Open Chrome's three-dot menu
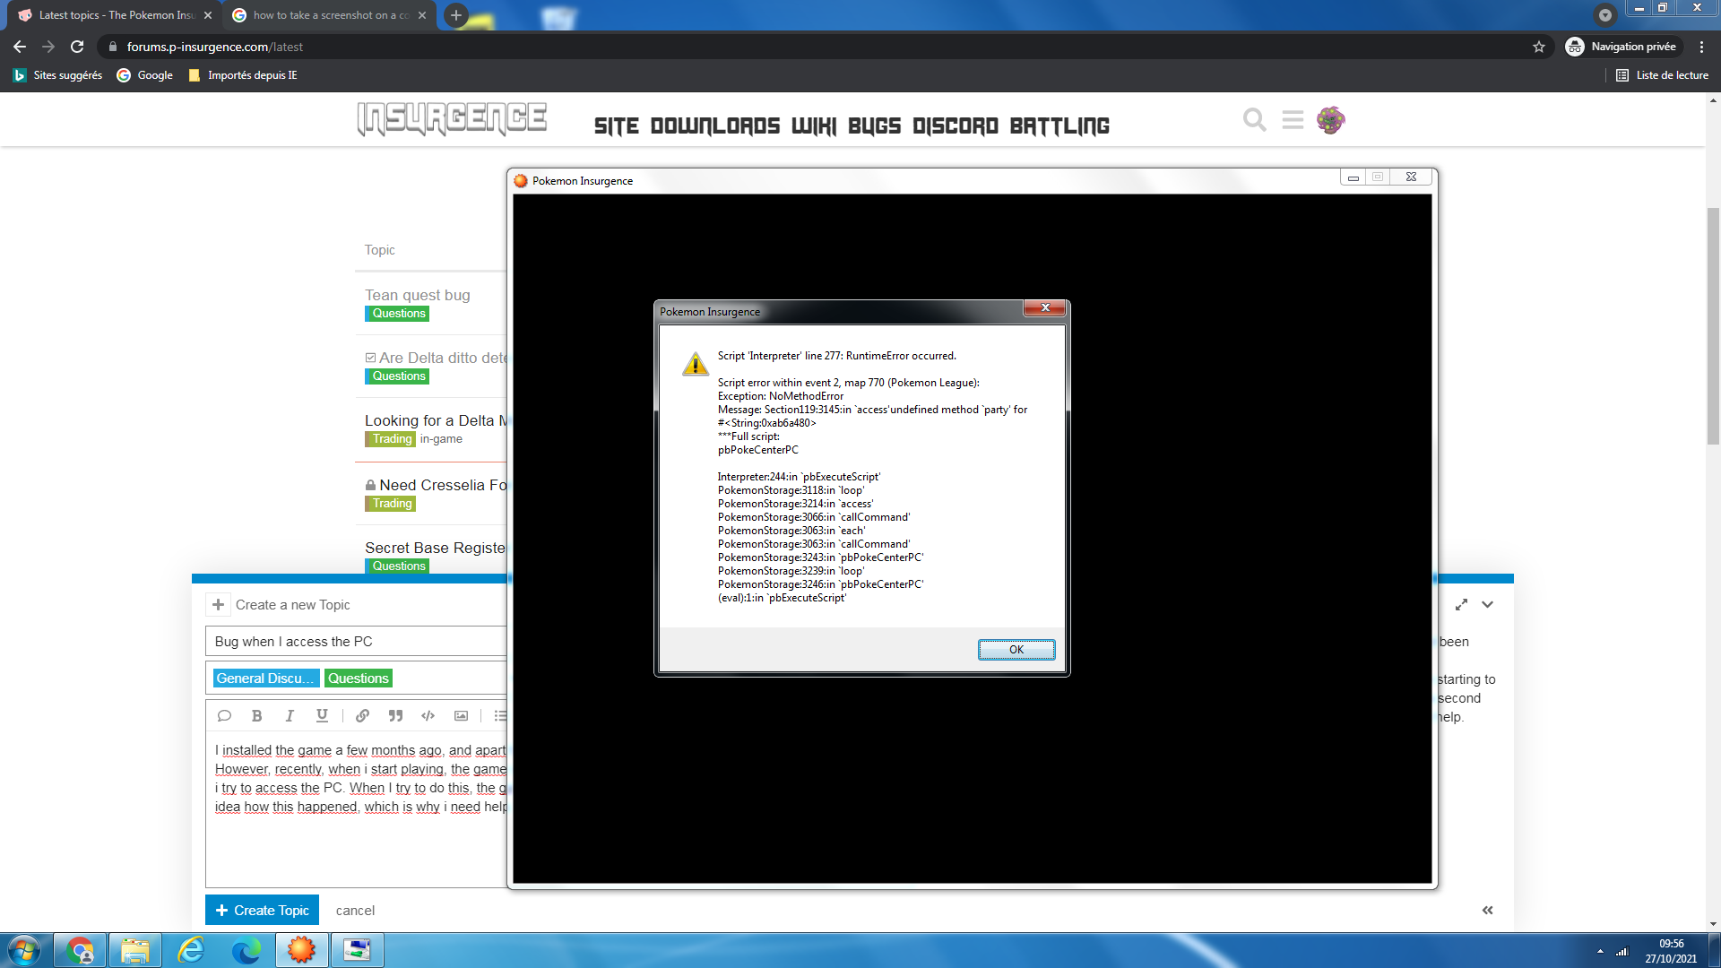Viewport: 1721px width, 968px height. point(1701,47)
